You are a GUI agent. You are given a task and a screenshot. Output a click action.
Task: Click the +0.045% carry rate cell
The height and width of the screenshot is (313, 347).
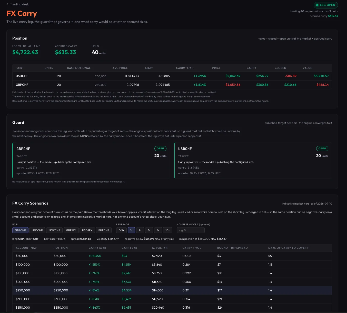pyautogui.click(x=95, y=256)
